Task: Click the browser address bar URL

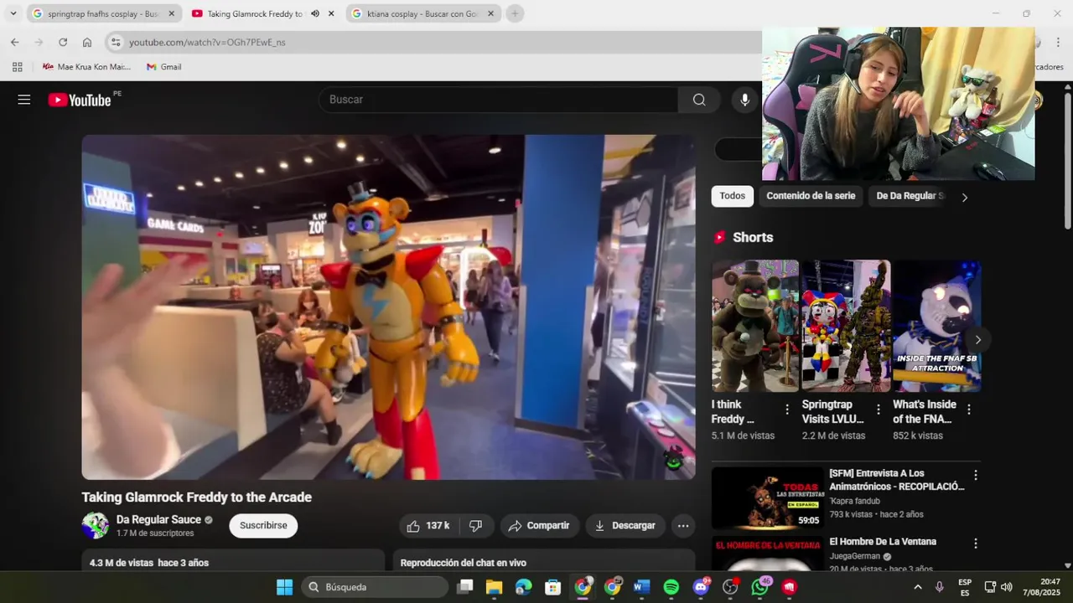Action: (207, 42)
